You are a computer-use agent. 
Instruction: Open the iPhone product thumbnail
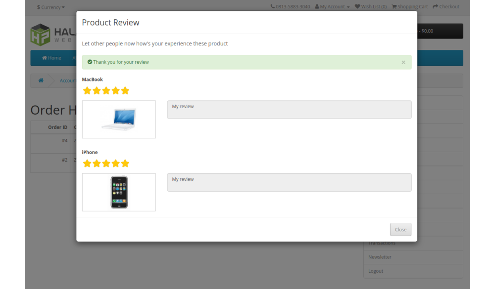pos(119,192)
